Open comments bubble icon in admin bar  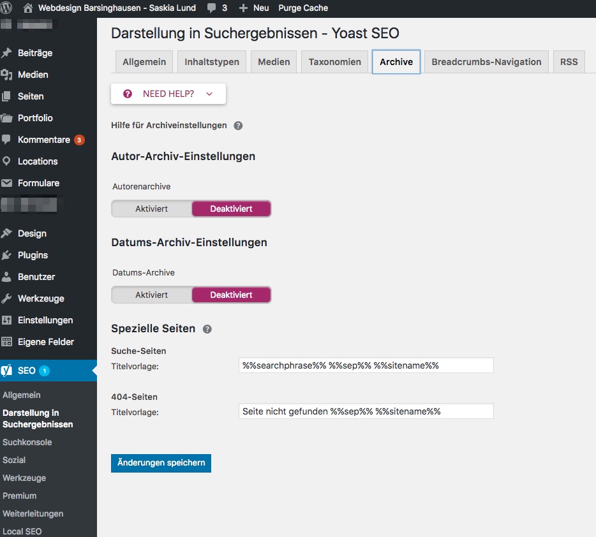point(212,8)
